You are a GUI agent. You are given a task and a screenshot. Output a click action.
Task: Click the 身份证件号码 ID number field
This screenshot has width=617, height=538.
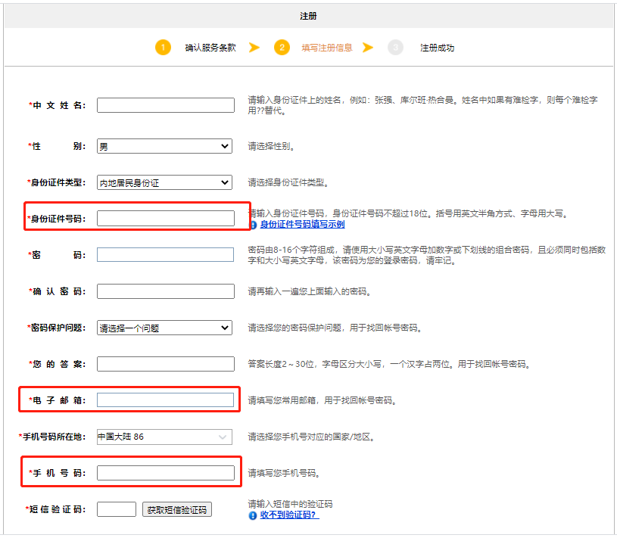(165, 218)
